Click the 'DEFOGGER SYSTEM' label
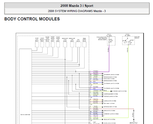The width and height of the screenshot is (153, 124). click(x=109, y=79)
